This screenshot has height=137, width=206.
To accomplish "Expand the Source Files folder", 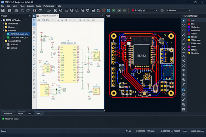I will [4, 24].
